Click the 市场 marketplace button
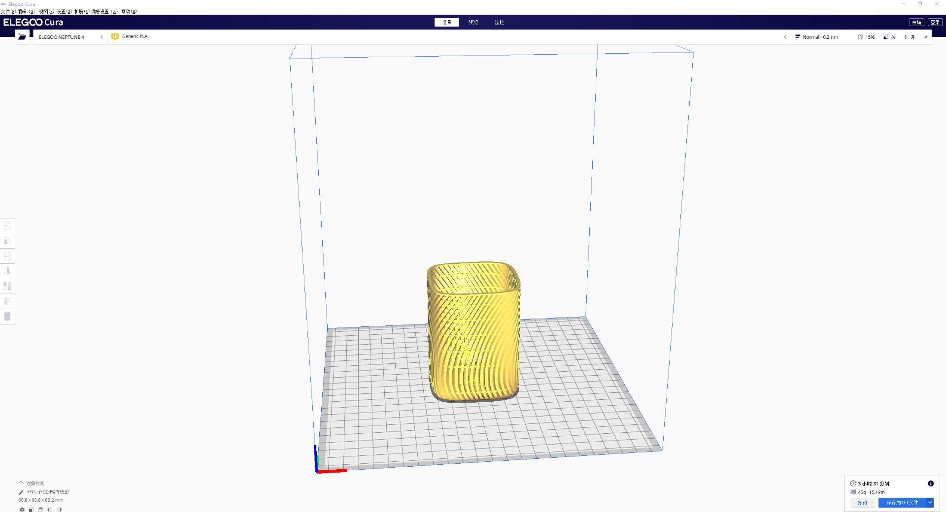946x512 pixels. click(x=916, y=22)
